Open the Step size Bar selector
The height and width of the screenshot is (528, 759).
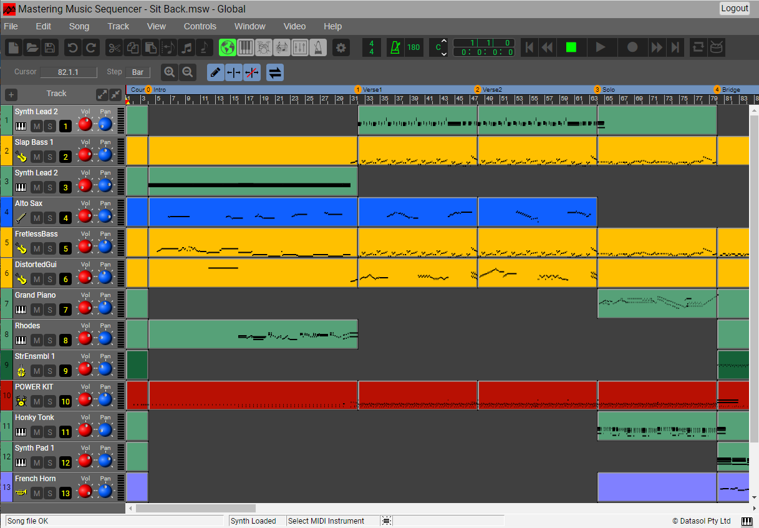click(137, 72)
